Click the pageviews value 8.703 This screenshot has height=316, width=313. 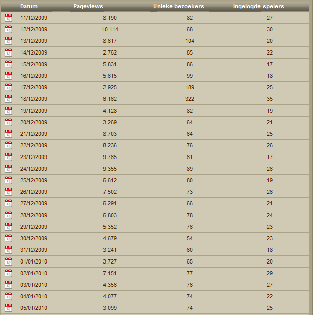pyautogui.click(x=110, y=134)
